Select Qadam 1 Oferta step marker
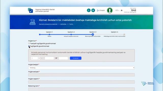This screenshot has height=91, width=163. [x=49, y=34]
